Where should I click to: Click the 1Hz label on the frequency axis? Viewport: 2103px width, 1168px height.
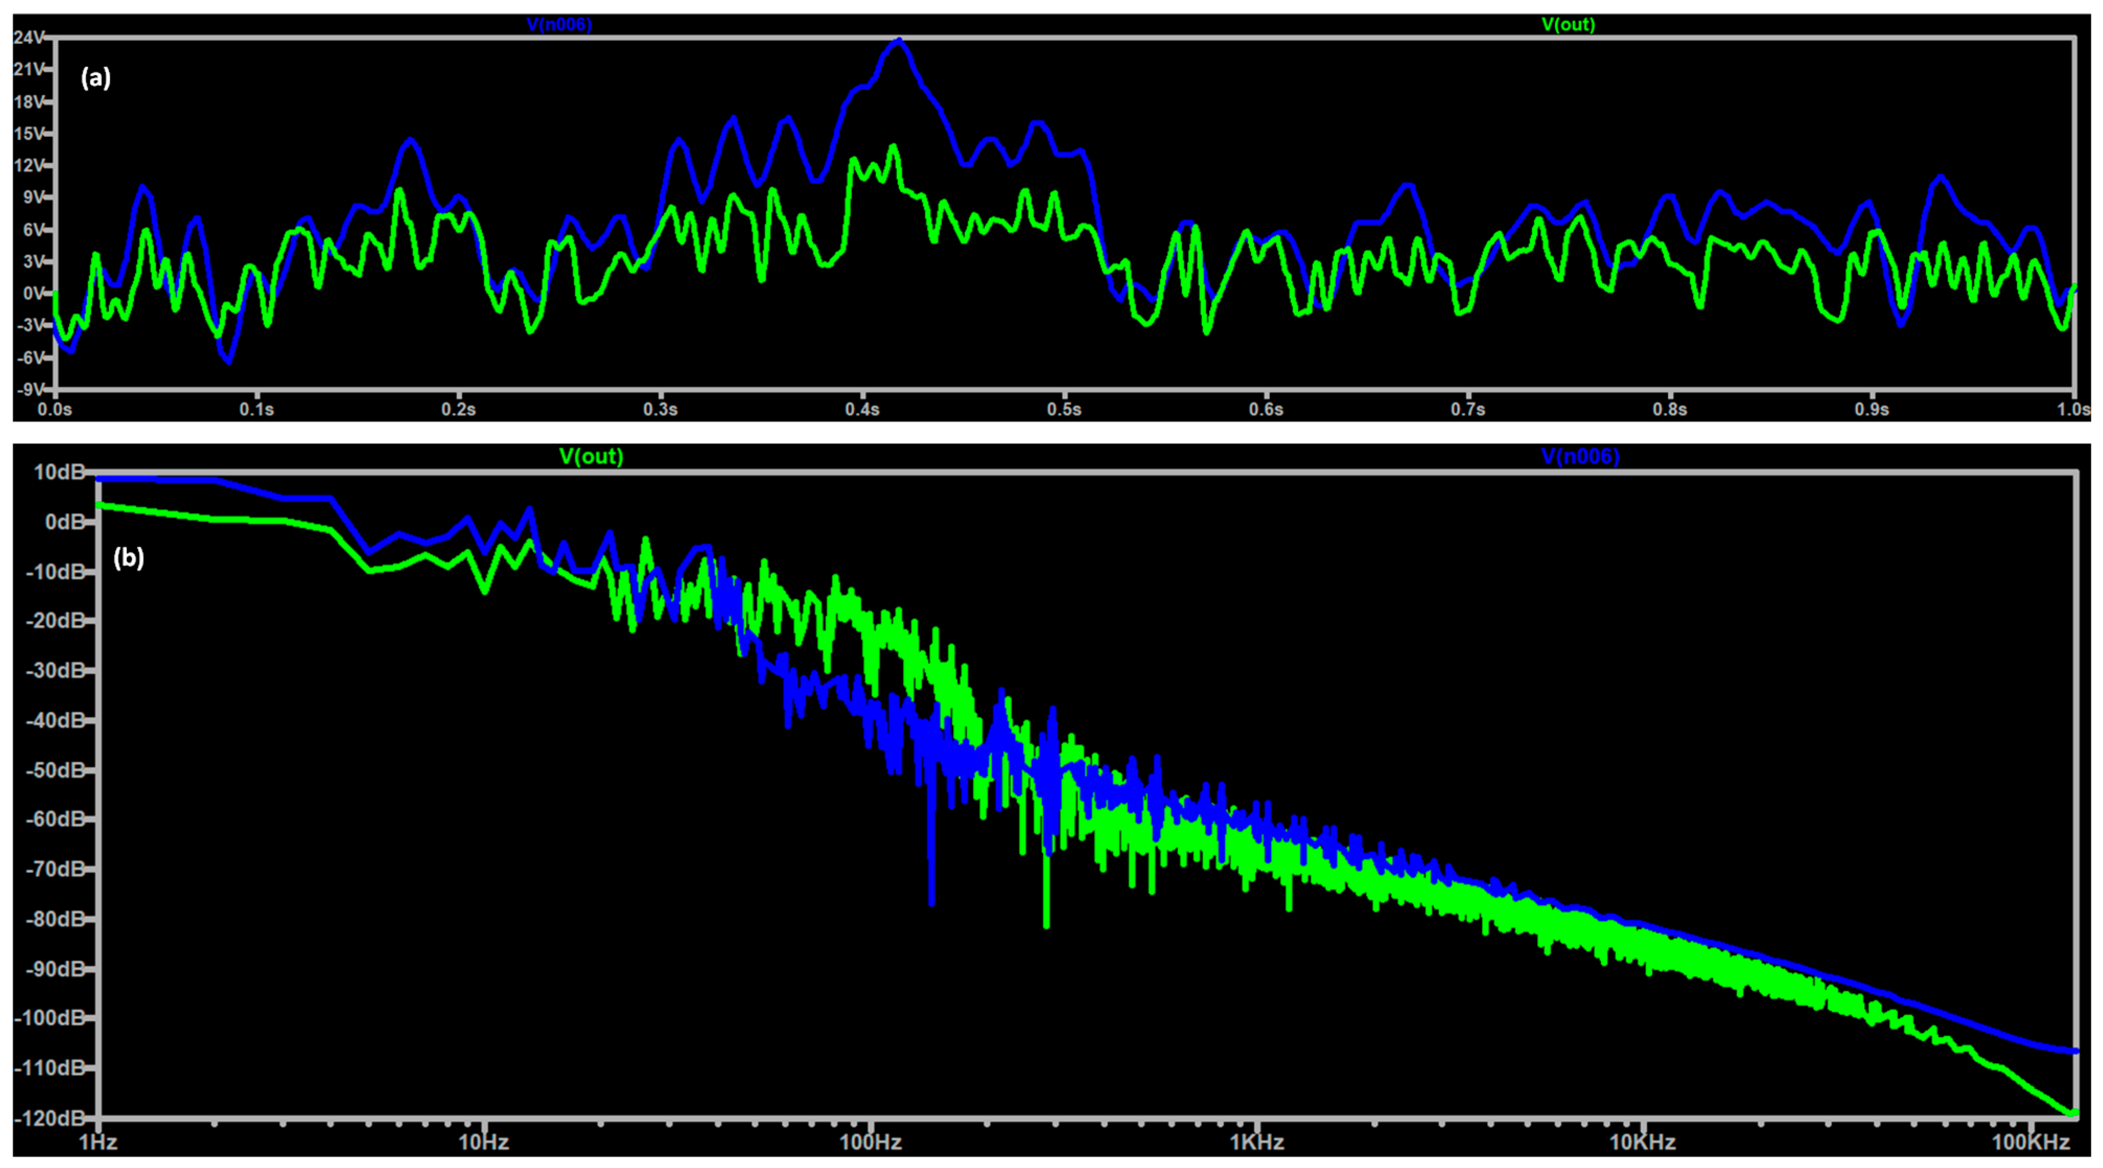coord(98,1142)
